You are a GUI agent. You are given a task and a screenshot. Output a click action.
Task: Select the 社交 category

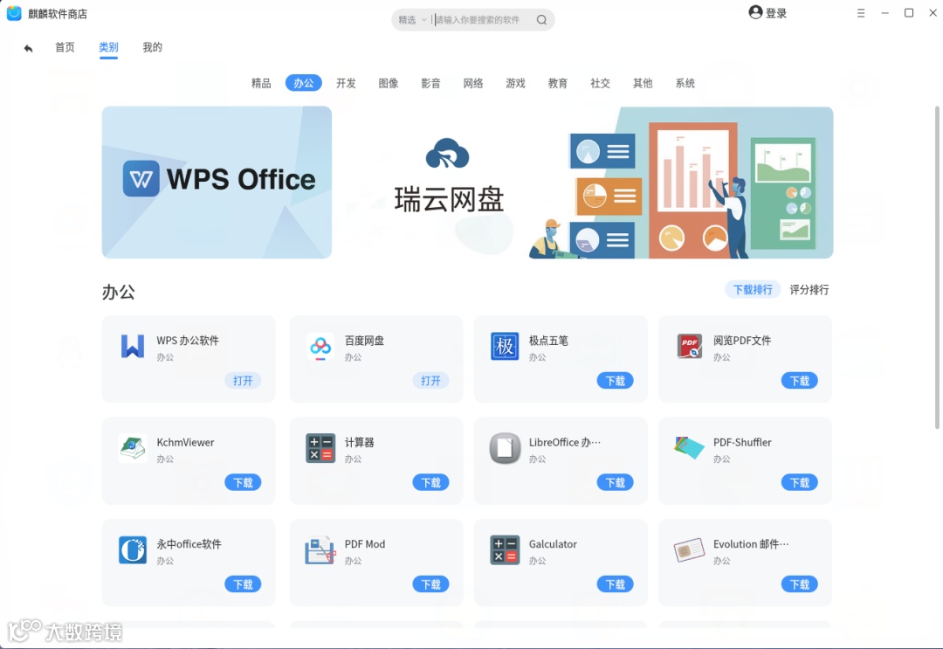tap(600, 83)
